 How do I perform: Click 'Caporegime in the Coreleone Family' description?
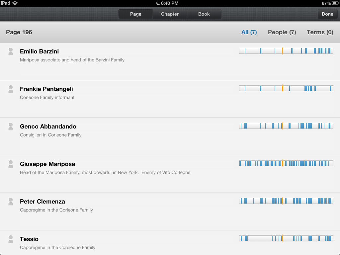(x=58, y=248)
